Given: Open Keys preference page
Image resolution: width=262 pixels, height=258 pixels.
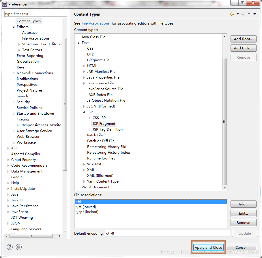Looking at the screenshot, I should [20, 67].
